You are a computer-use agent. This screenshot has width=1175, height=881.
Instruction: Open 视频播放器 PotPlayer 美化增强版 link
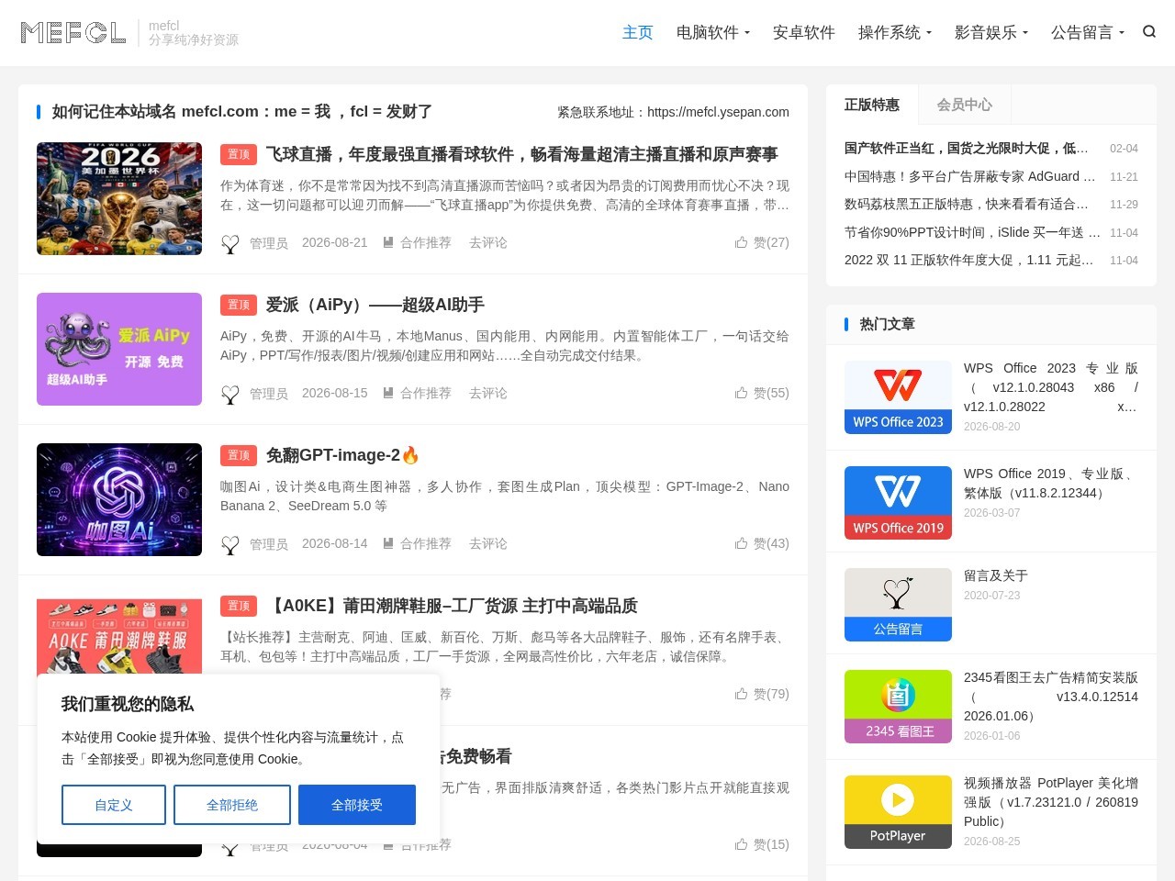click(x=1051, y=802)
